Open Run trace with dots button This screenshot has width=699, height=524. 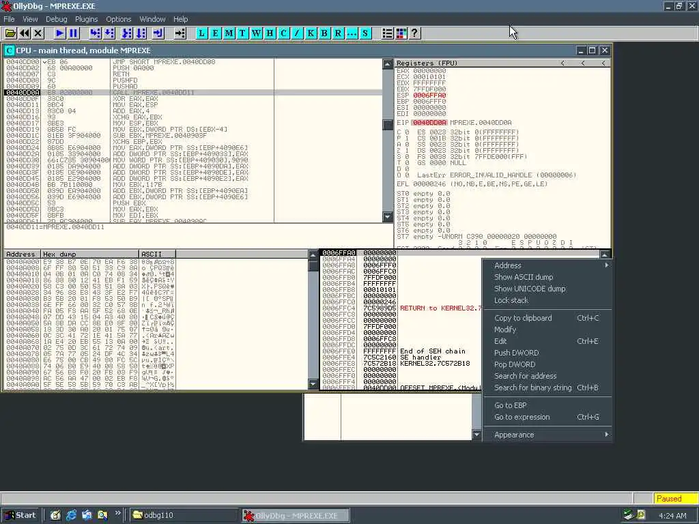(x=352, y=33)
